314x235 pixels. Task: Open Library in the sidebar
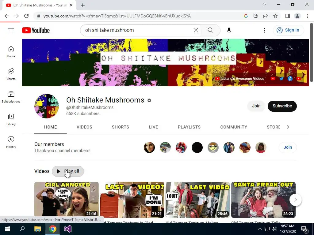click(x=11, y=120)
